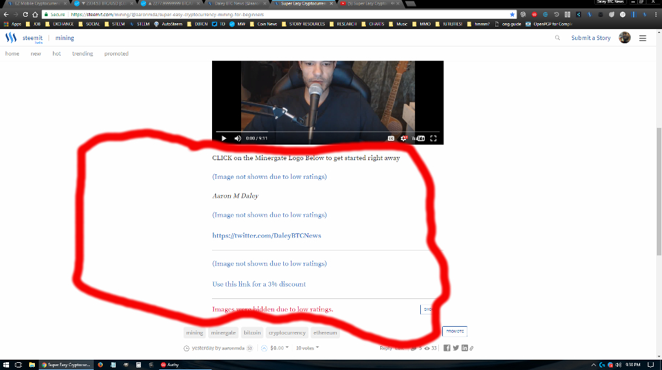Viewport: 662px width, 370px height.
Task: Open the Apps bookmarks shortcut
Action: [x=12, y=24]
